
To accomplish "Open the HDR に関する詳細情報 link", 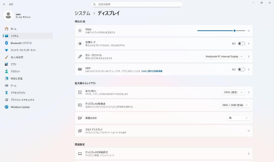I will click(x=152, y=71).
